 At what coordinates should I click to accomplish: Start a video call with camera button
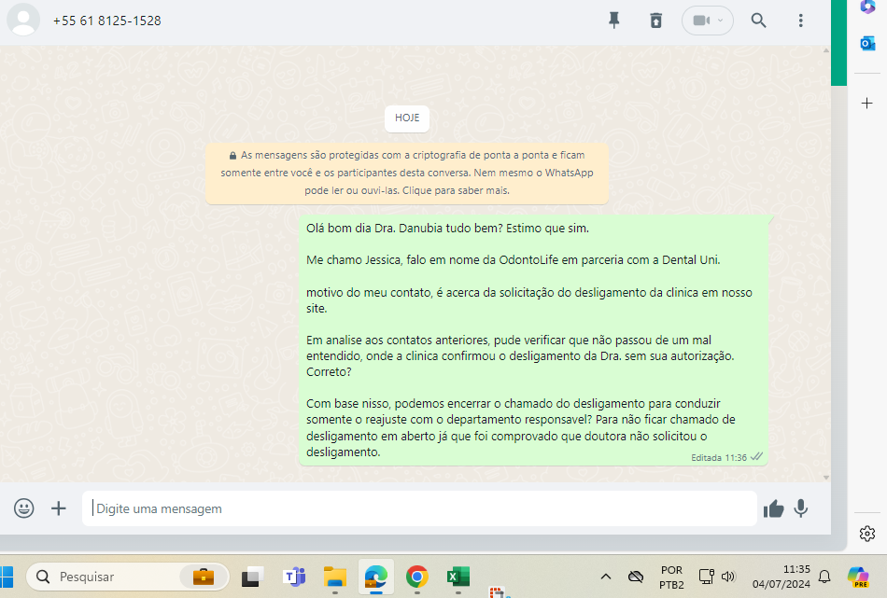tap(707, 21)
